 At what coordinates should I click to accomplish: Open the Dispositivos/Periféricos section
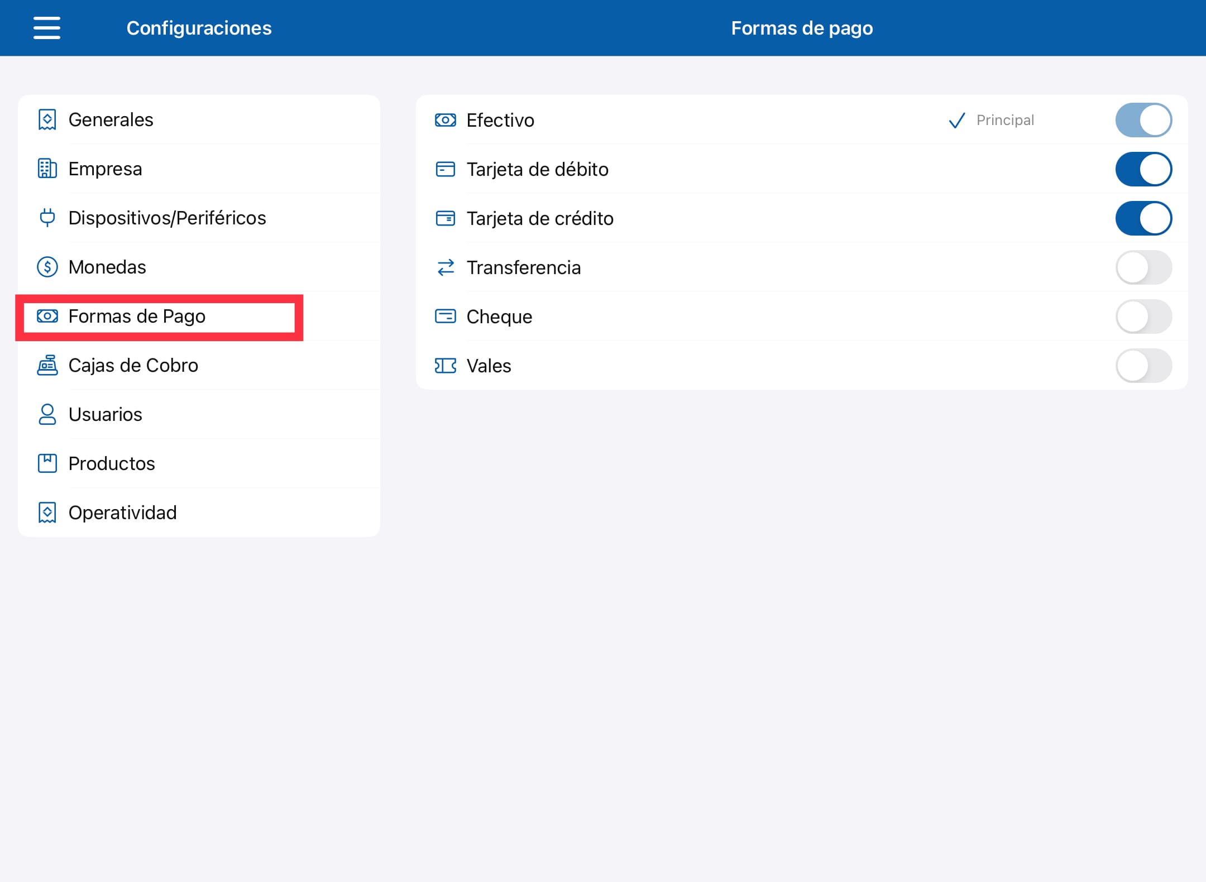199,218
